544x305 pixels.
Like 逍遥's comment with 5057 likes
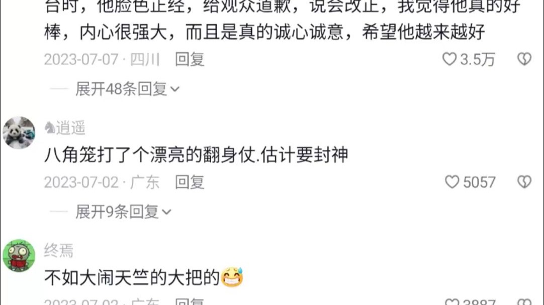(x=452, y=182)
